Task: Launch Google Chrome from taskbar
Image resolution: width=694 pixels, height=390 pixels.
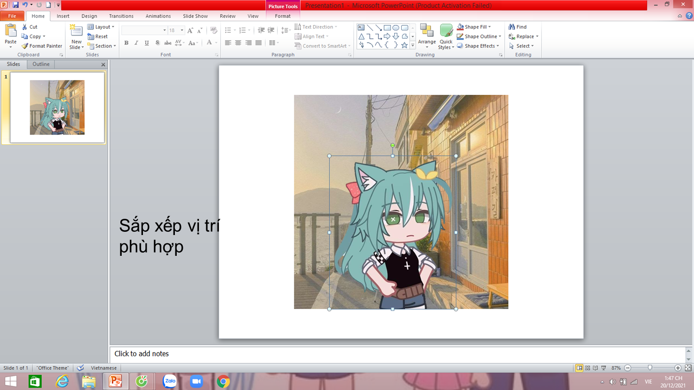Action: 223,381
